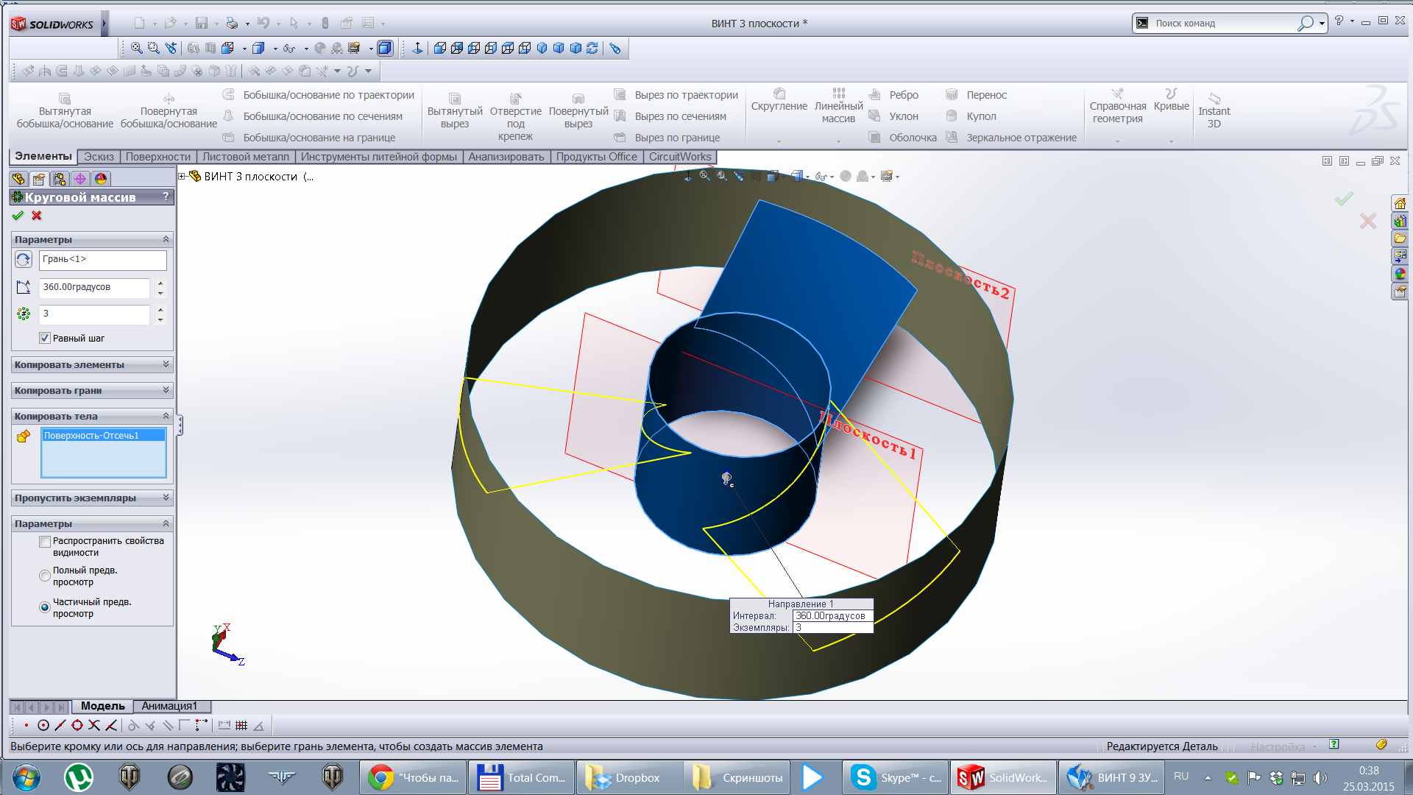Confirm circular pattern with green checkmark

18,216
